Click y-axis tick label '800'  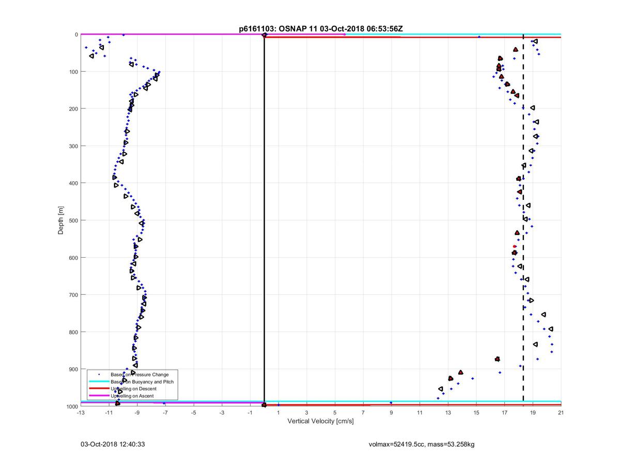(72, 332)
